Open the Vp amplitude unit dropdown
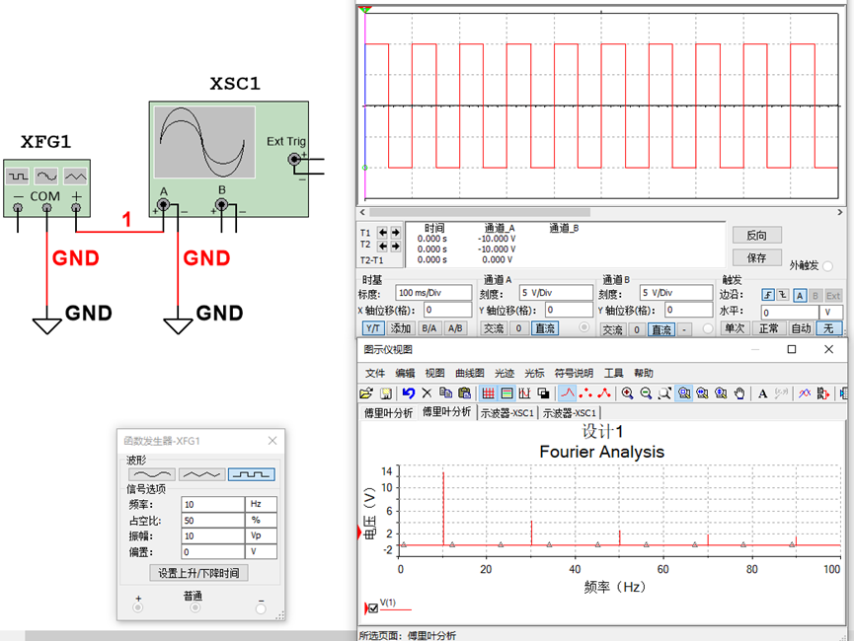Screen dimensions: 854x641 pos(262,535)
